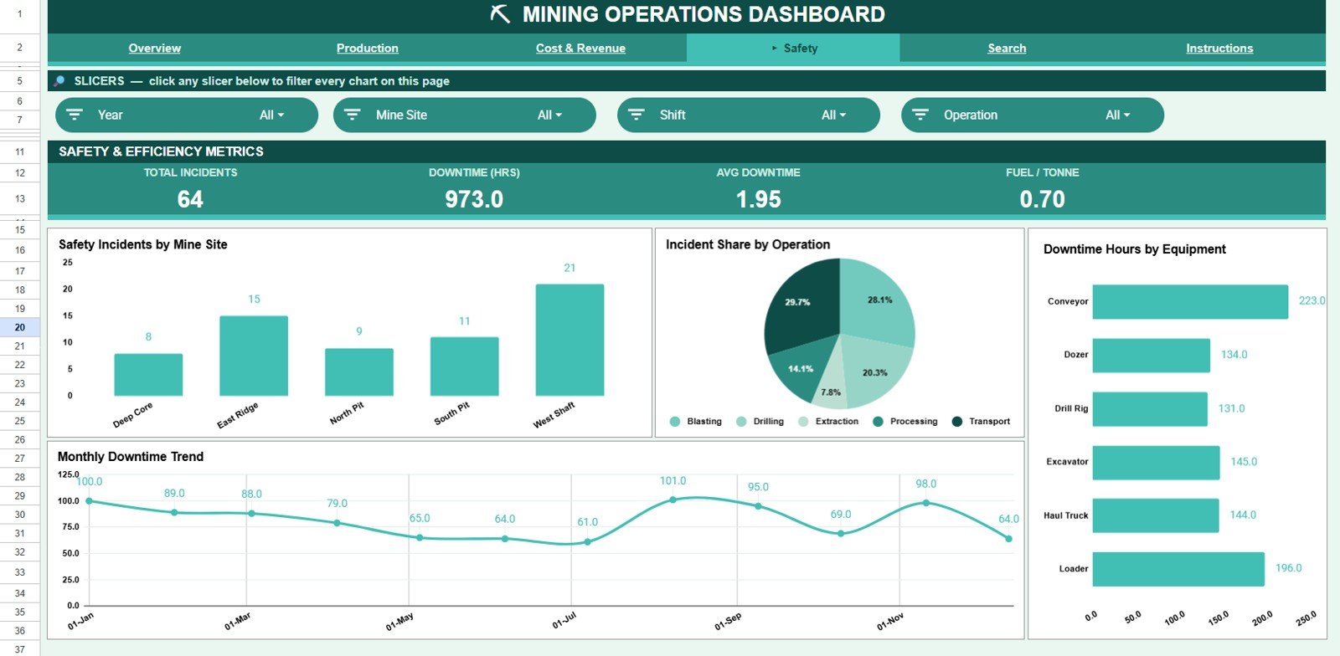Open the Shift slicer All dropdown

(834, 115)
